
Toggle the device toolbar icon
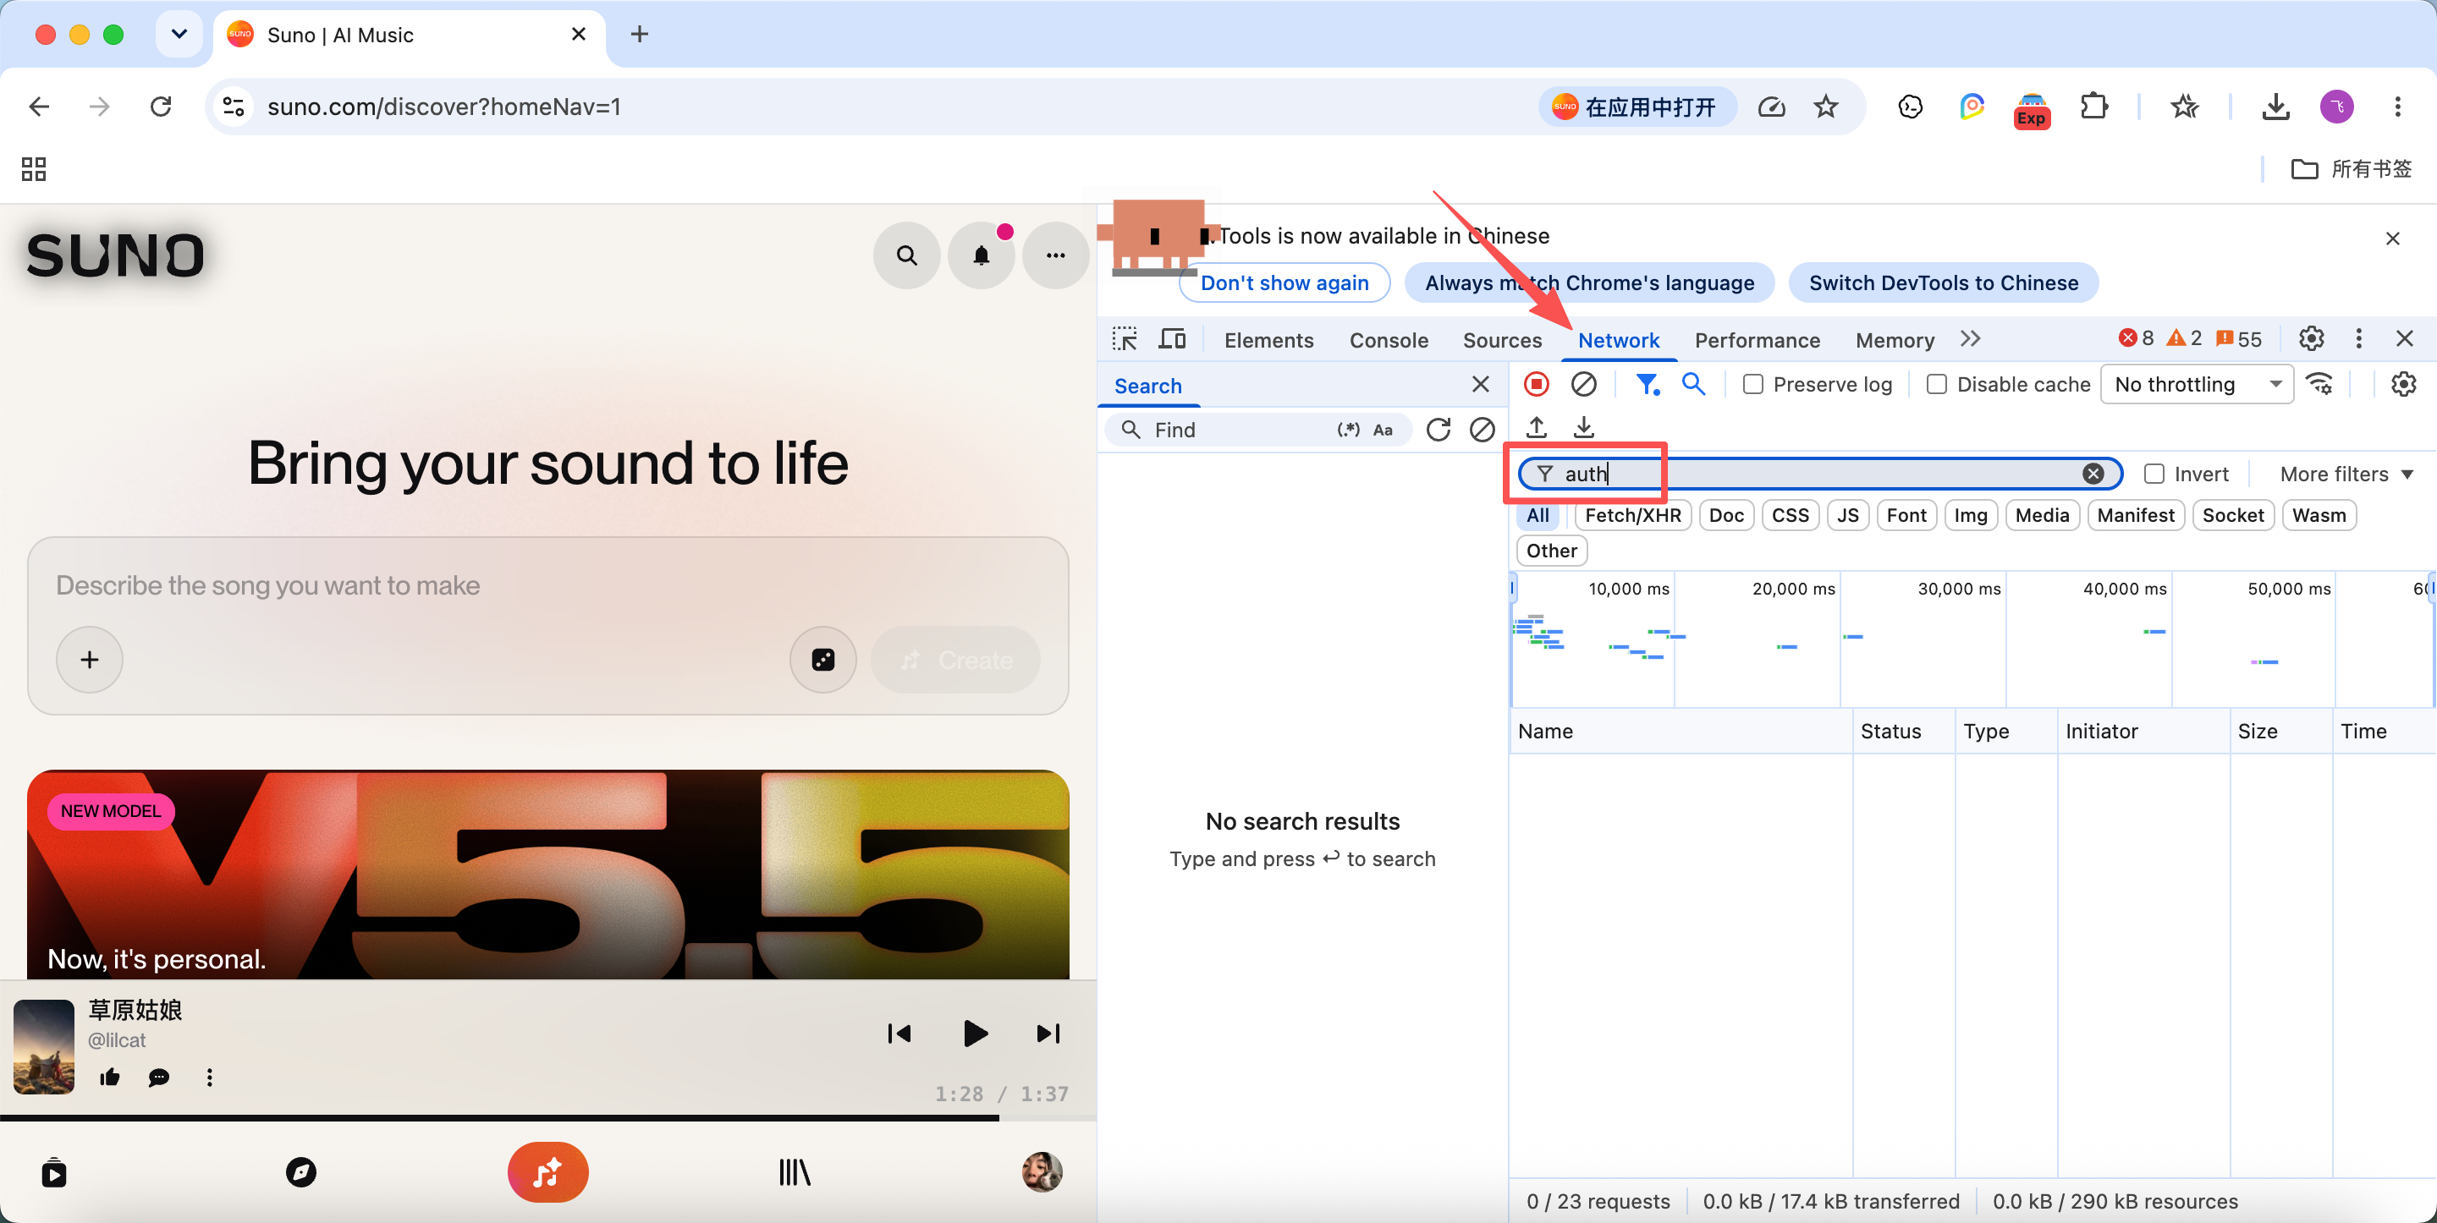click(x=1173, y=338)
